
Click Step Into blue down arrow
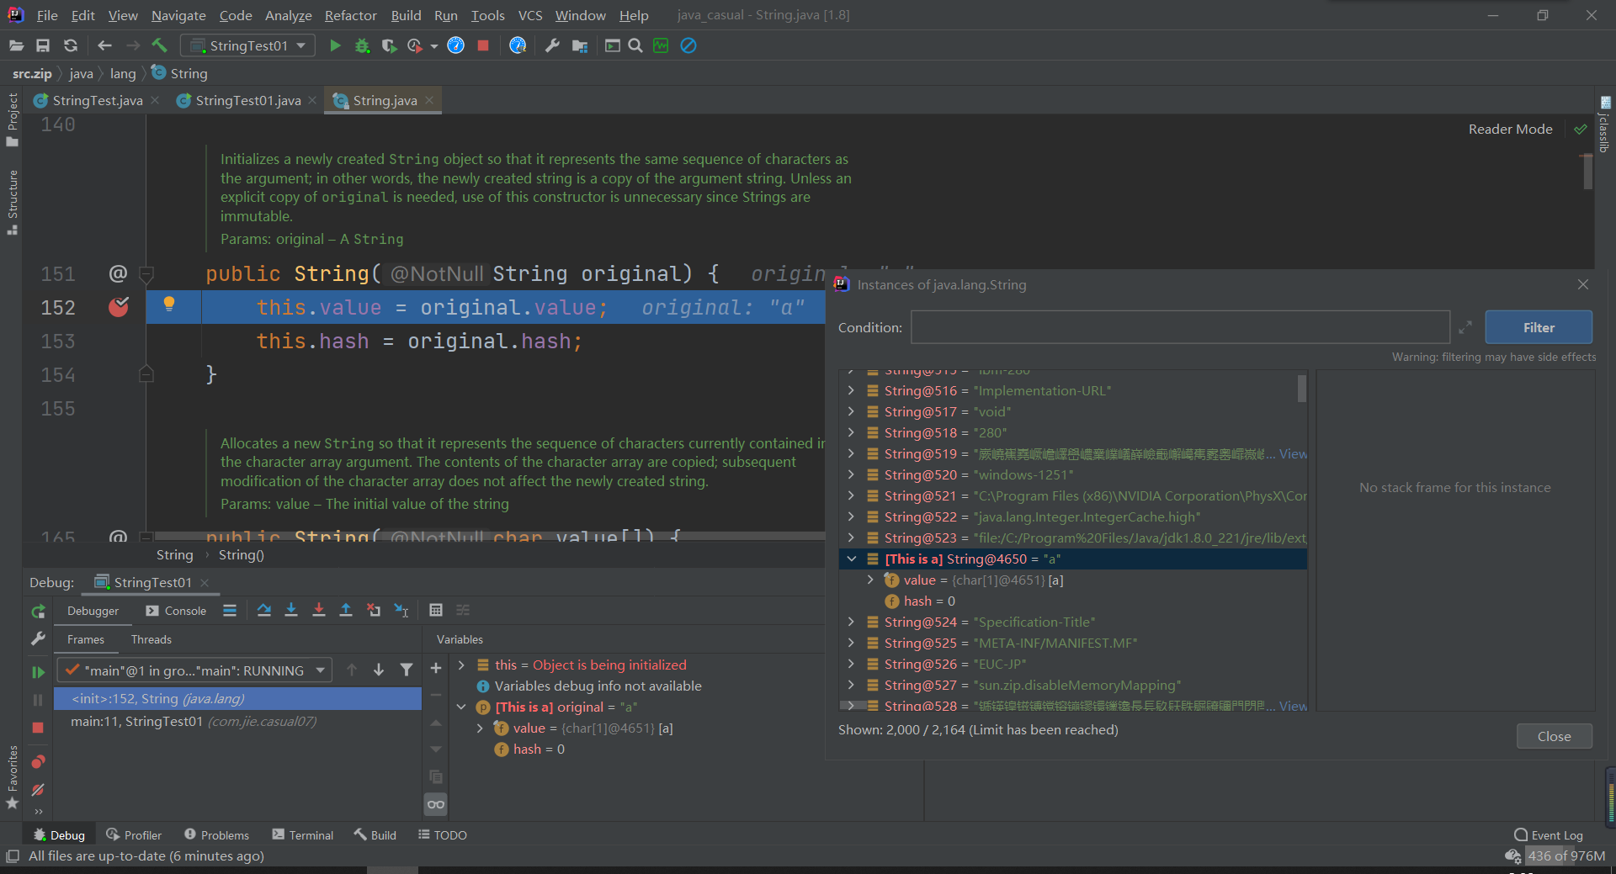tap(291, 610)
